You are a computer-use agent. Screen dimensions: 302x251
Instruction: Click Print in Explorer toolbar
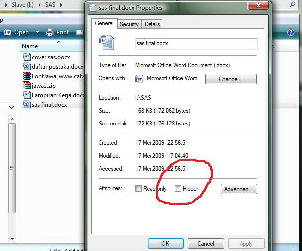pyautogui.click(x=62, y=32)
